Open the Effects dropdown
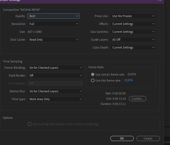170x145 pixels. pyautogui.click(x=133, y=24)
